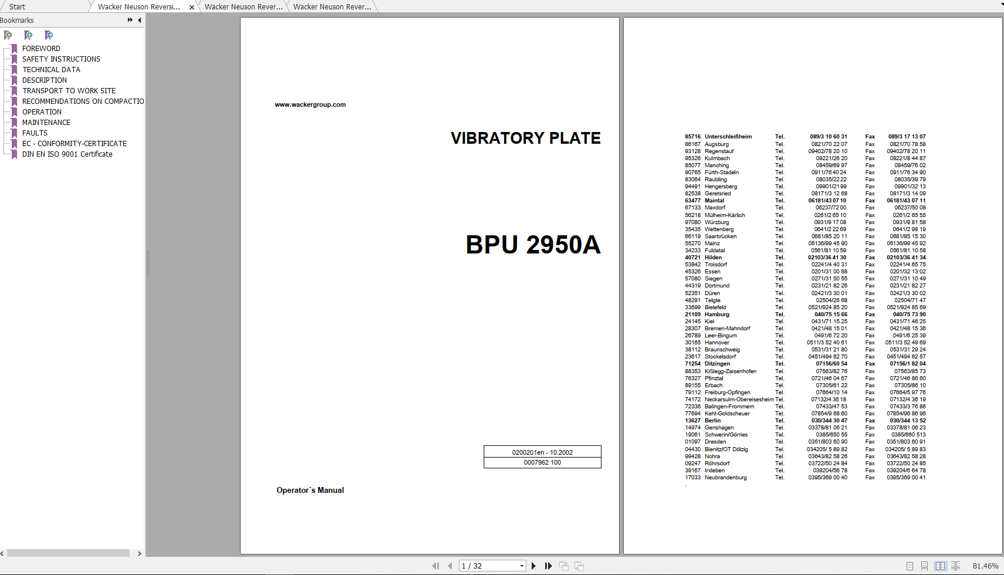Click www.wackergroup.com on the cover page

pyautogui.click(x=310, y=105)
